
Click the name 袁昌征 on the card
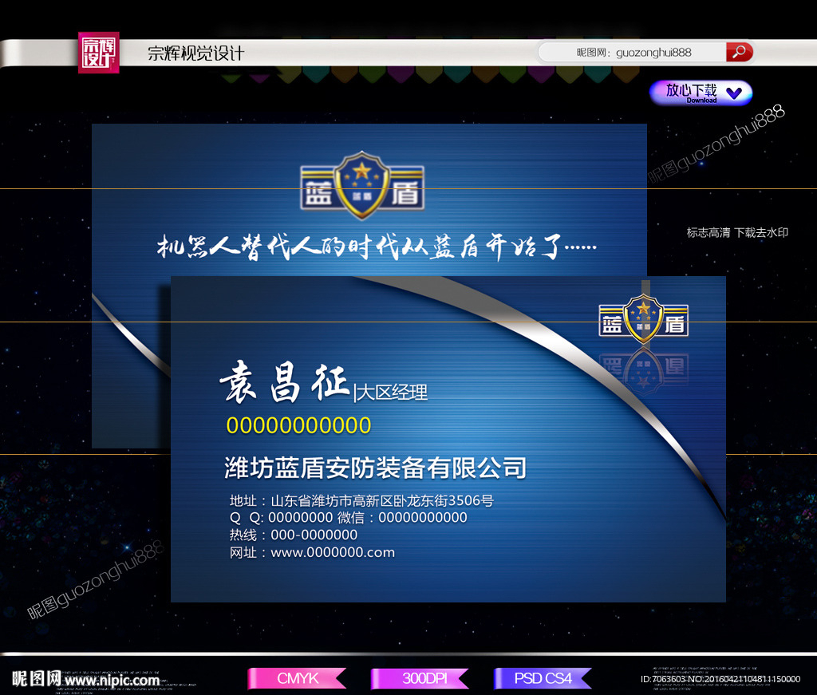click(x=284, y=382)
